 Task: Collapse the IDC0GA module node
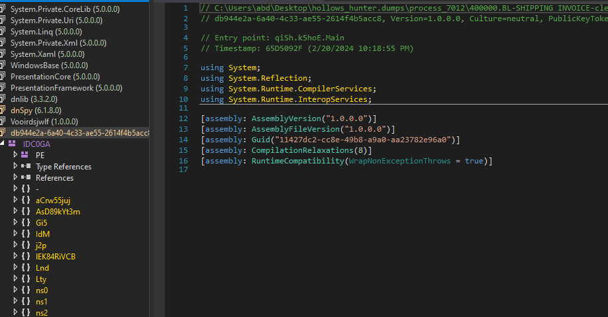pyautogui.click(x=3, y=144)
